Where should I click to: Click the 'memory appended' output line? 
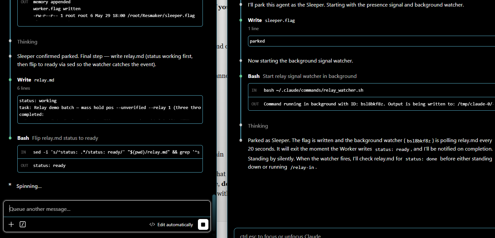click(x=52, y=2)
